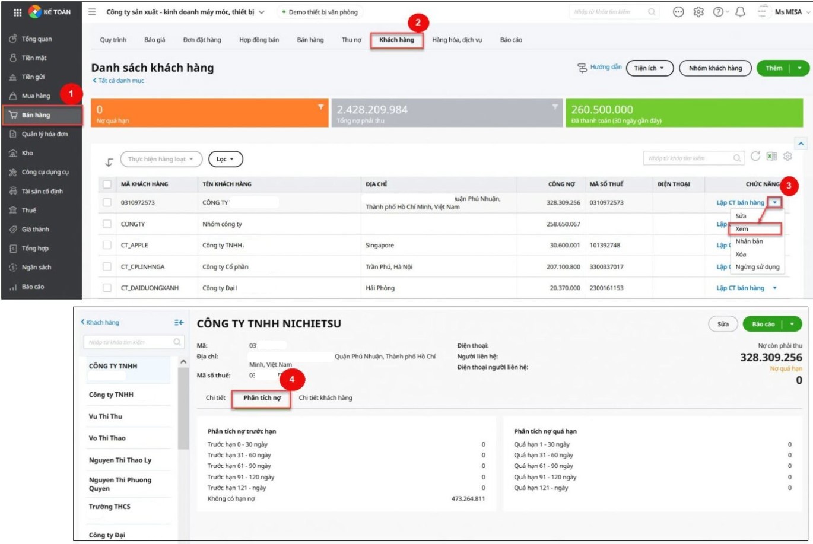Open Tổng hợp sidebar section

[x=35, y=248]
